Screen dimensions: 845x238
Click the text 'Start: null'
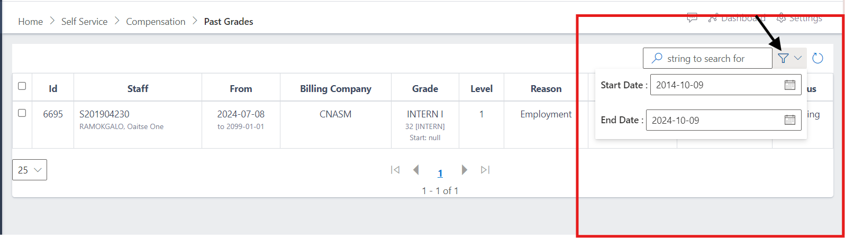pos(425,138)
